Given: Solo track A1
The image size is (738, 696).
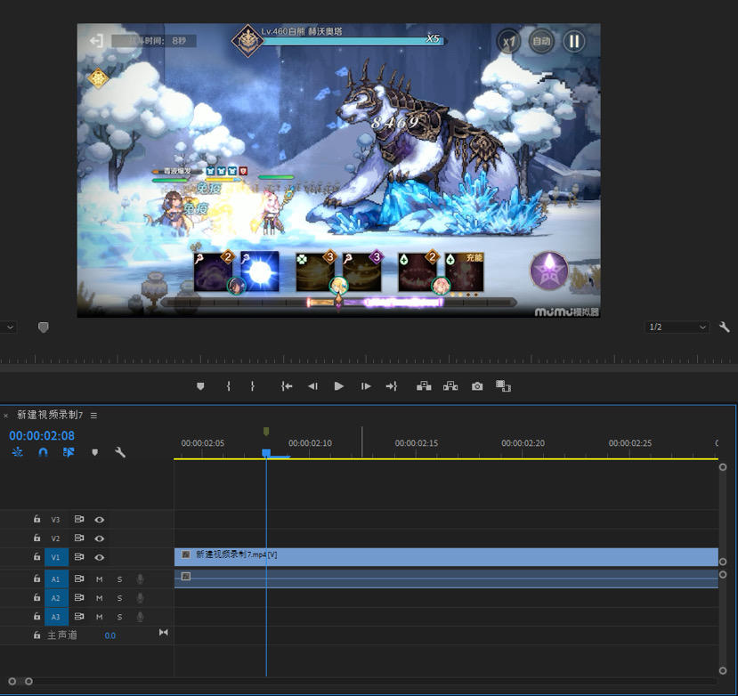Looking at the screenshot, I should pos(119,579).
